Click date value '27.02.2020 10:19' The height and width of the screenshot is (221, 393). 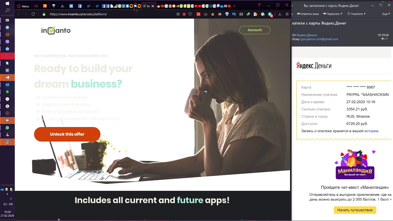(x=361, y=102)
